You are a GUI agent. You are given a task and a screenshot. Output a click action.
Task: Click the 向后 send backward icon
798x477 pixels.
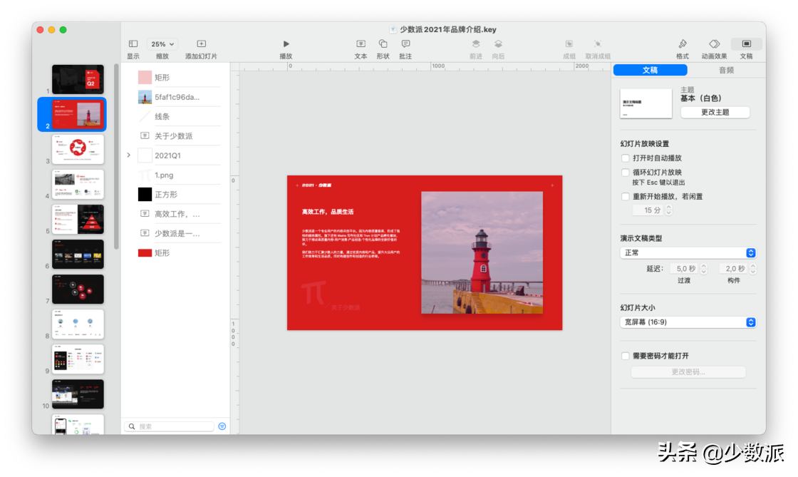point(498,43)
